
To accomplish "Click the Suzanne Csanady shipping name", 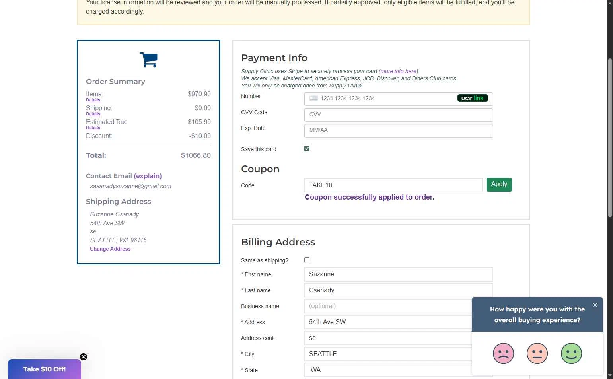I will (115, 214).
